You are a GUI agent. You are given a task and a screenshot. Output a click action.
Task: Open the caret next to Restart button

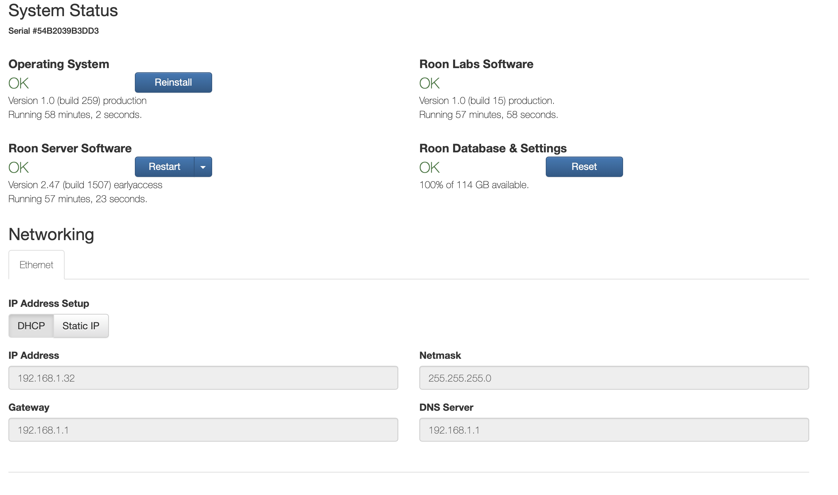[x=203, y=167]
